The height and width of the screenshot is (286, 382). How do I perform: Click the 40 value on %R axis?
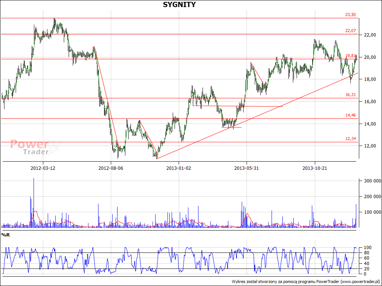pos(366,264)
